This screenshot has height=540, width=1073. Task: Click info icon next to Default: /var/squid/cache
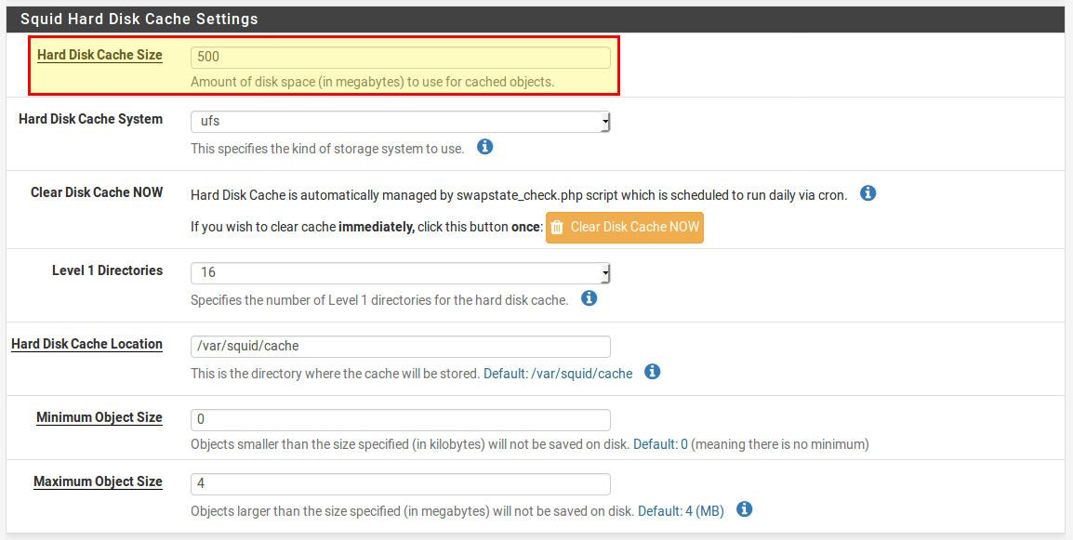coord(653,372)
